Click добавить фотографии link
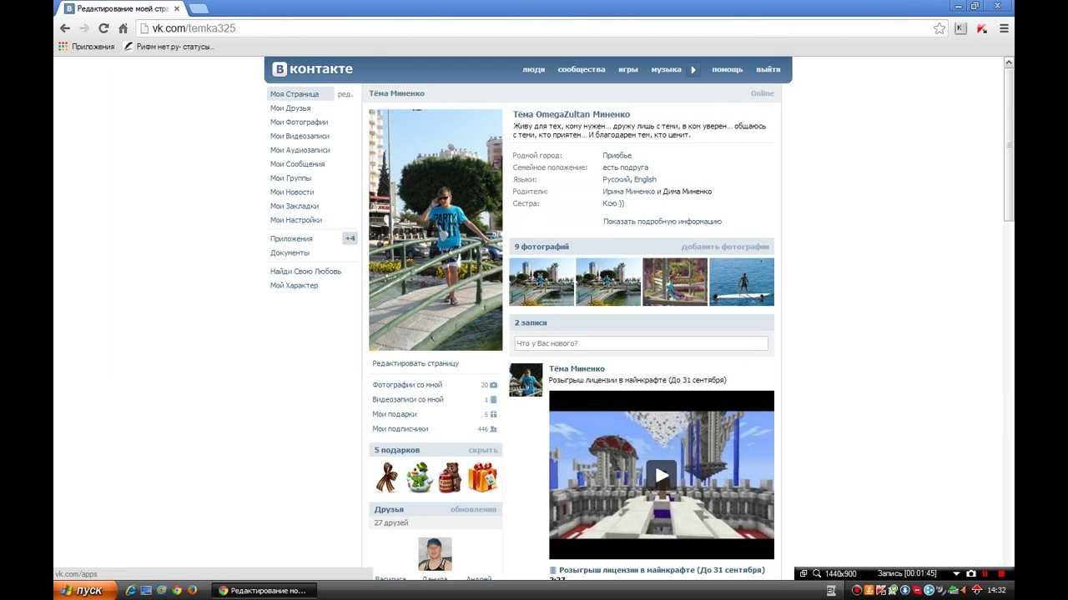The width and height of the screenshot is (1068, 600). click(x=725, y=247)
